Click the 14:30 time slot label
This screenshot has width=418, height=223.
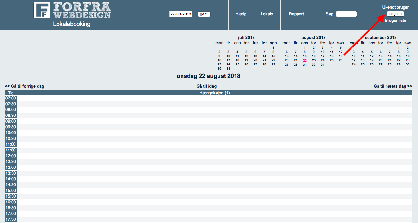[x=11, y=185]
